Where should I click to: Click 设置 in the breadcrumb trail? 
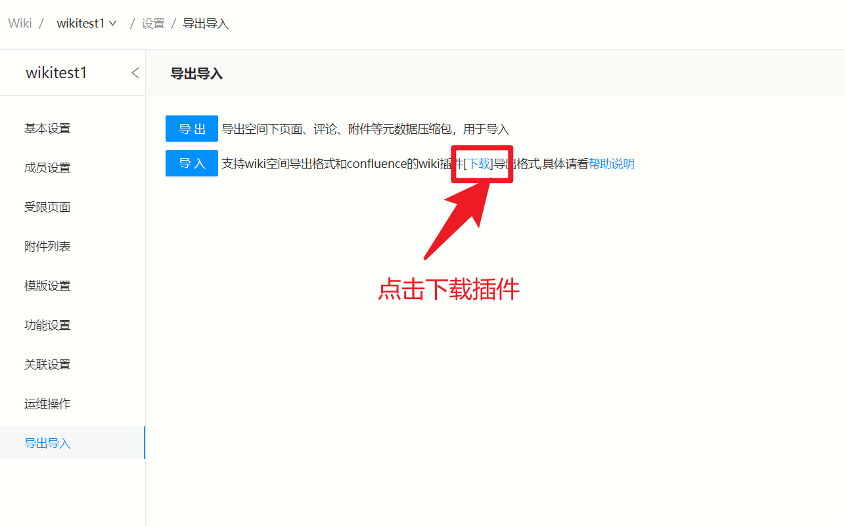(152, 23)
